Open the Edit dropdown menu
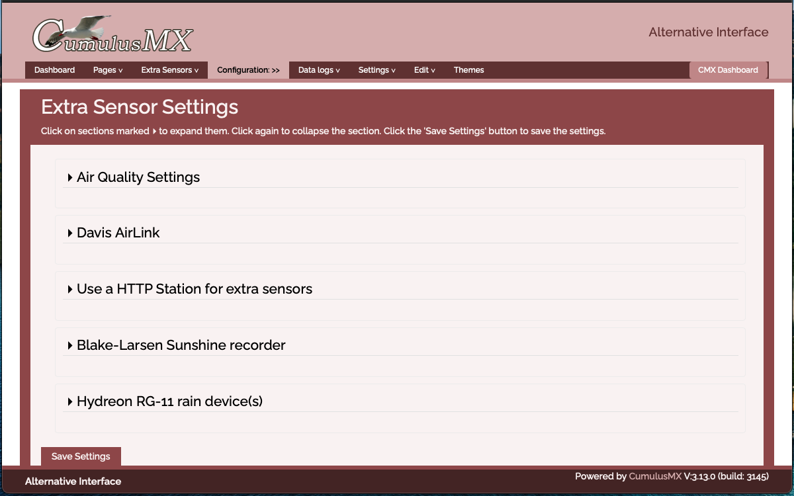The width and height of the screenshot is (794, 496). [425, 70]
